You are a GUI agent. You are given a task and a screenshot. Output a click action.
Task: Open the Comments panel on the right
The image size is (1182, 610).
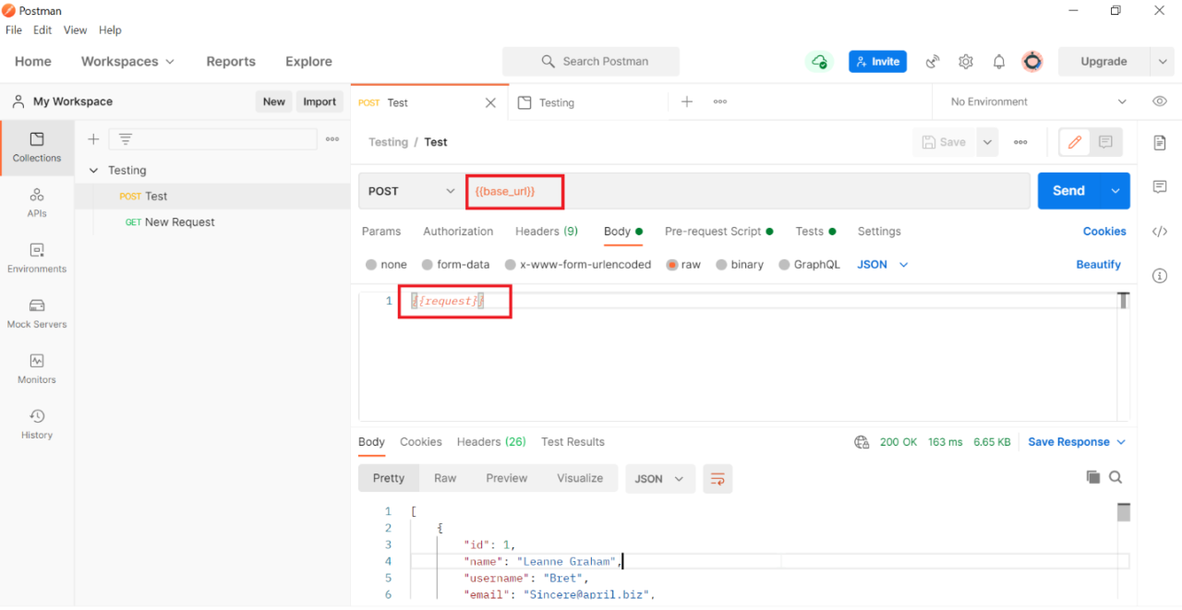pyautogui.click(x=1160, y=187)
